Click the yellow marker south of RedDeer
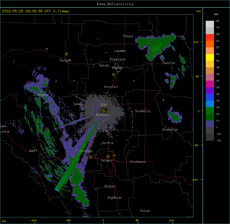 114,74
